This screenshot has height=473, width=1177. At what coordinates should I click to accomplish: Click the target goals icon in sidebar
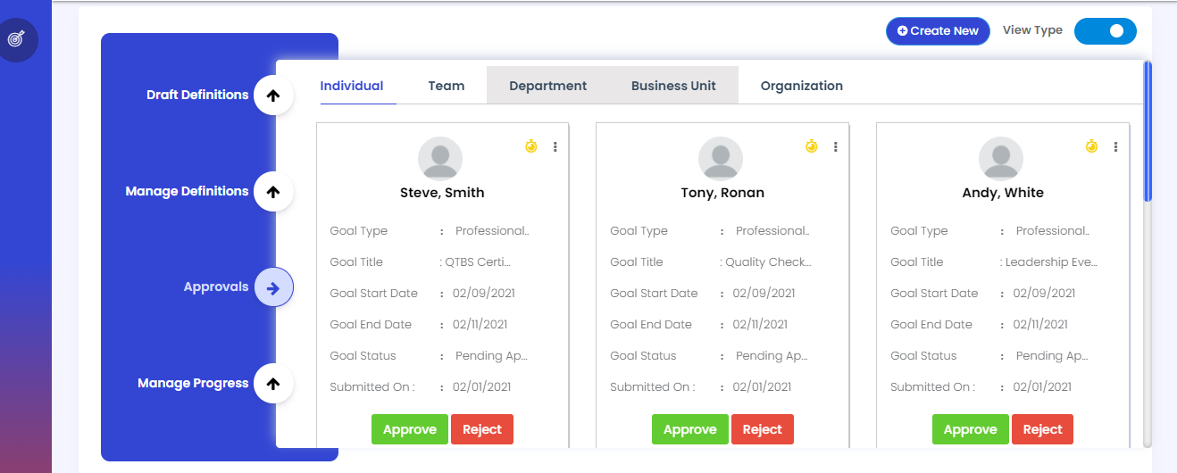(x=17, y=39)
